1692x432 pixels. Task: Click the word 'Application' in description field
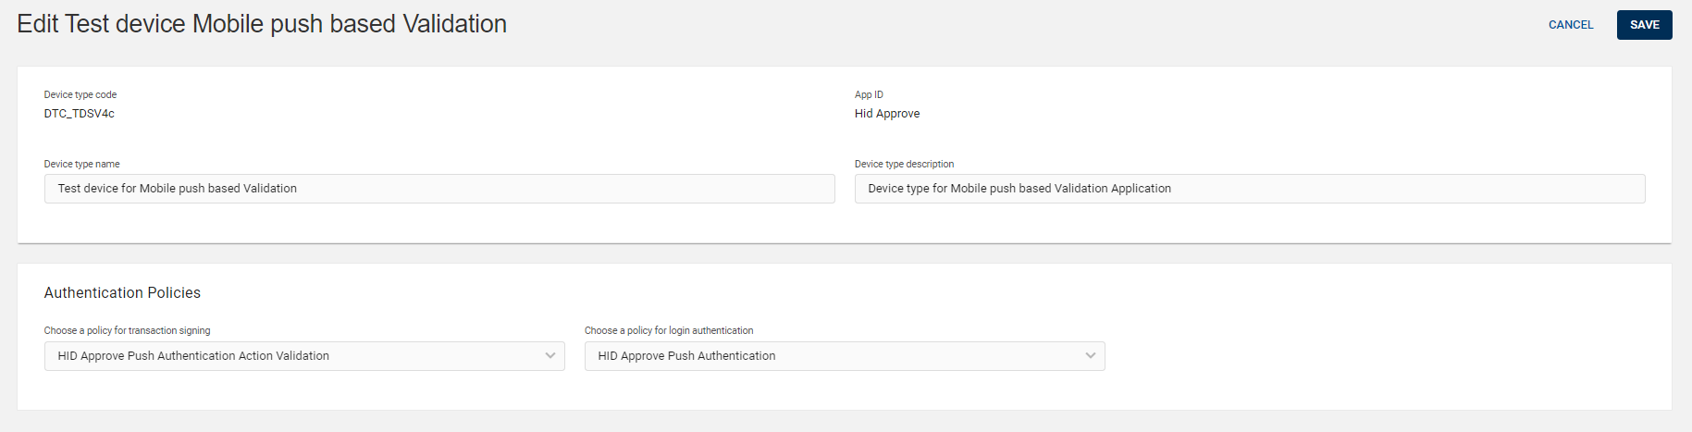[1141, 189]
